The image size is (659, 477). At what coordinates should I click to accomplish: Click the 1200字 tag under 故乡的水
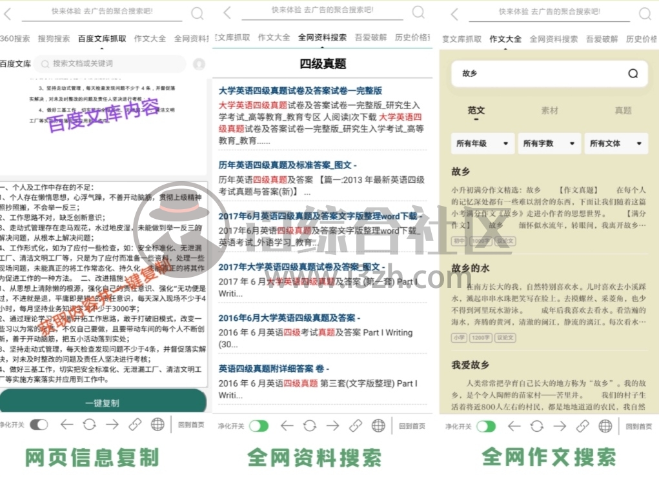click(x=481, y=338)
